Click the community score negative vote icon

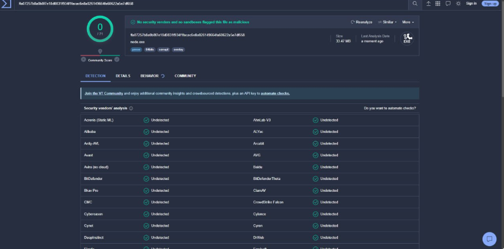[x=83, y=60]
